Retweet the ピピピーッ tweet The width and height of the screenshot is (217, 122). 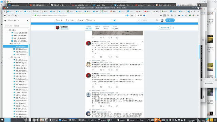click(101, 106)
